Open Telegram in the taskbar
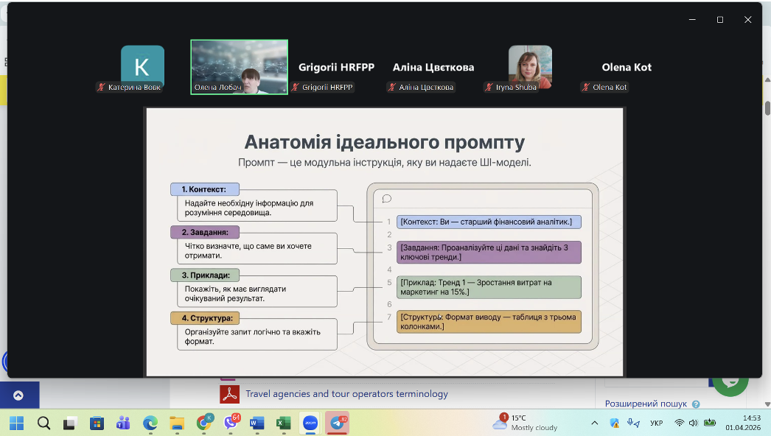 click(337, 423)
